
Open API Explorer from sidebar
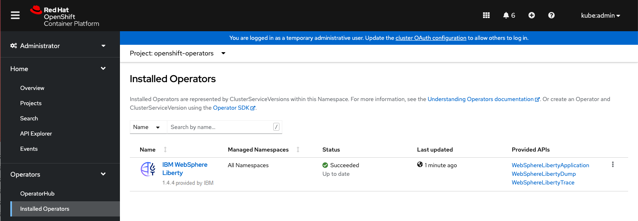(x=36, y=134)
